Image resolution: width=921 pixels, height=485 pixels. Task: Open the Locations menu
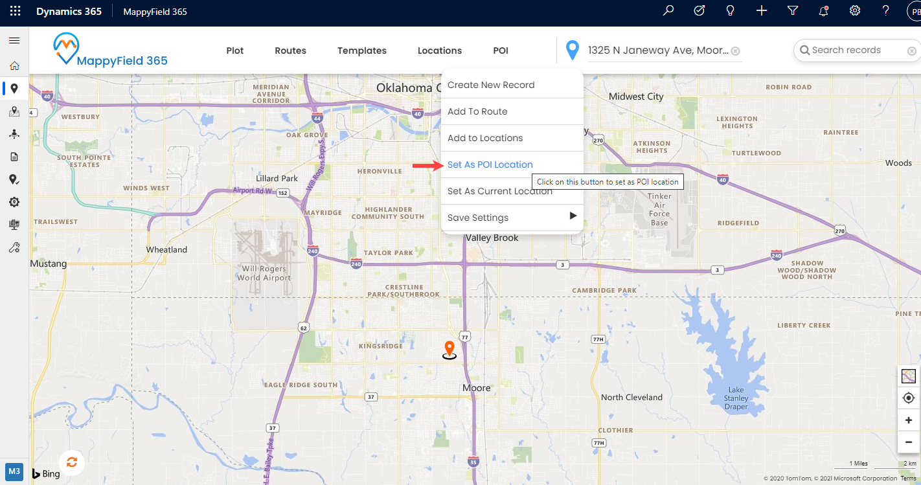tap(440, 51)
